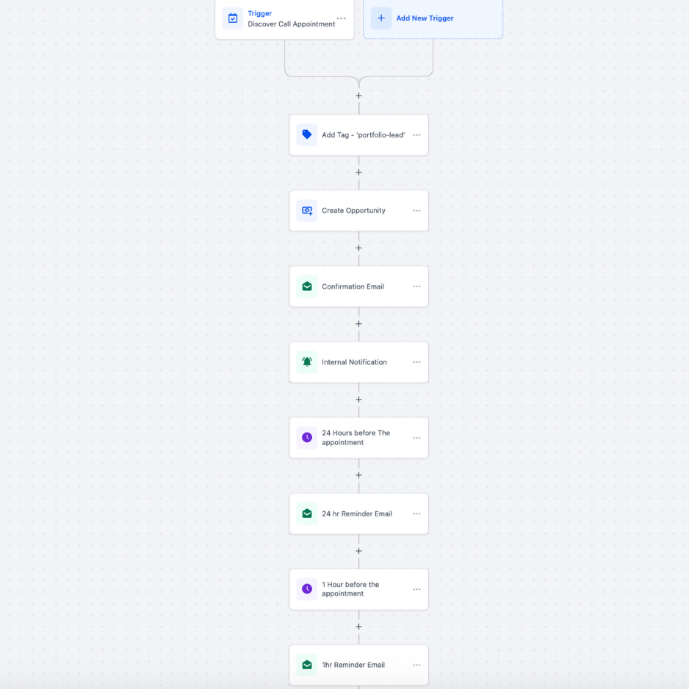Open three-dot menu on Internal Notification step
The height and width of the screenshot is (689, 689).
click(x=416, y=362)
